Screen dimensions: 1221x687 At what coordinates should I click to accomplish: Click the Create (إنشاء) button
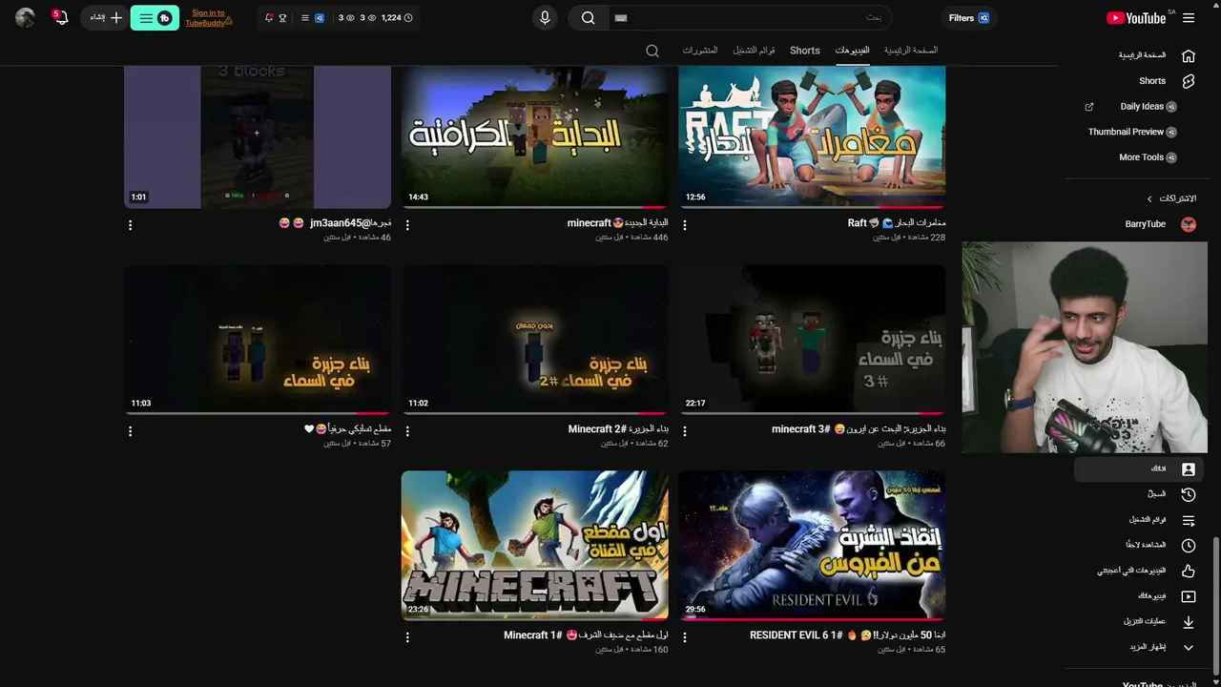(106, 18)
